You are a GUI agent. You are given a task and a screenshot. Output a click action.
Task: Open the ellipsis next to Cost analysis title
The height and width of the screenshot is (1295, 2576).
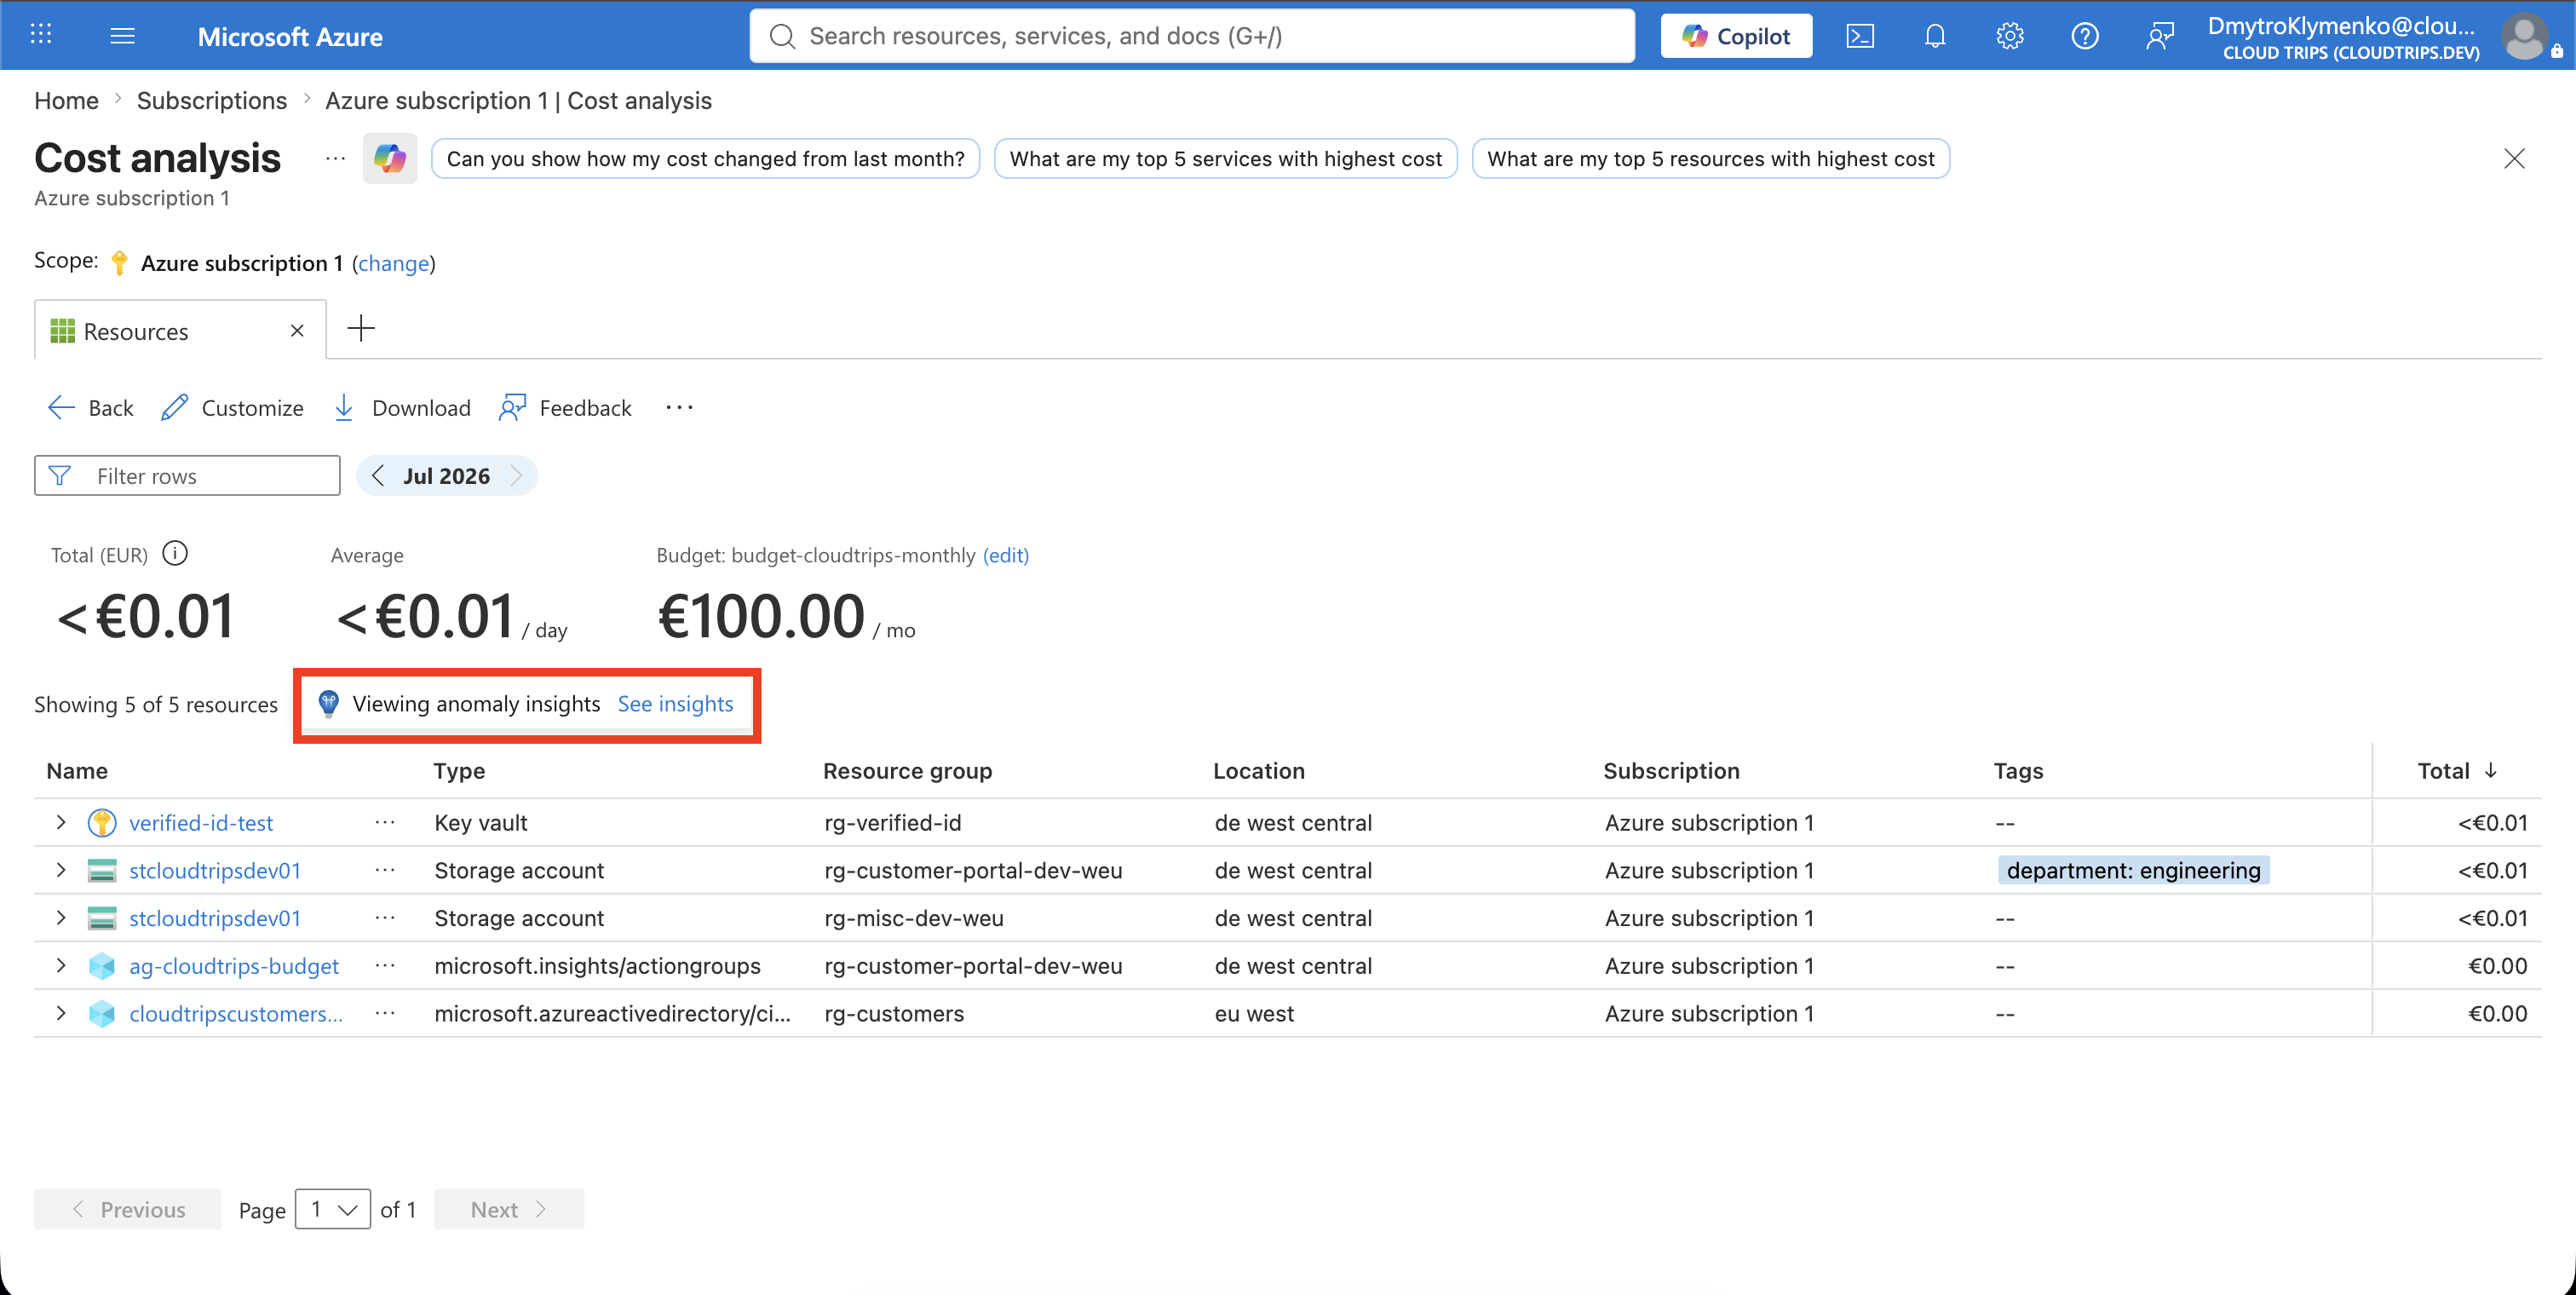pyautogui.click(x=335, y=158)
